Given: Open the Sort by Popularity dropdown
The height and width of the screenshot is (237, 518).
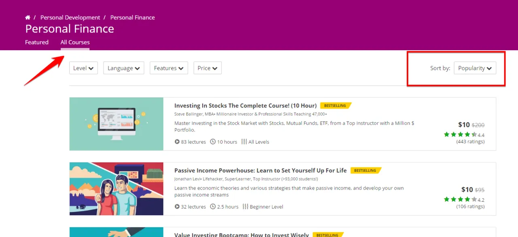Looking at the screenshot, I should coord(475,68).
